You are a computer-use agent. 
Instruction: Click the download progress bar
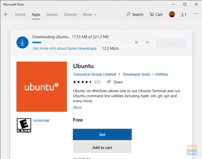[81, 42]
